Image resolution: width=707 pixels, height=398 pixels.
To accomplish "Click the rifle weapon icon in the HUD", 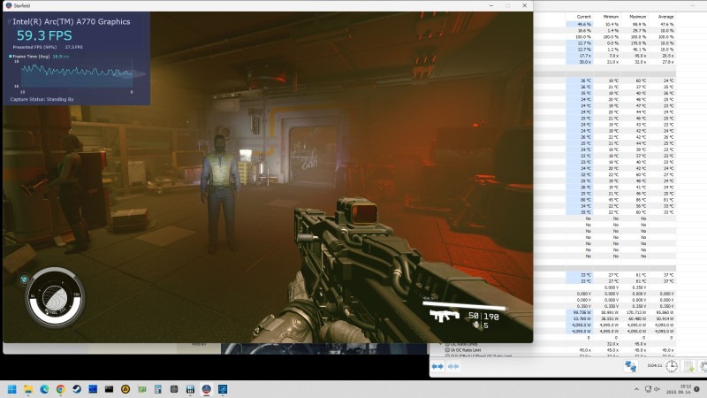I will click(445, 316).
